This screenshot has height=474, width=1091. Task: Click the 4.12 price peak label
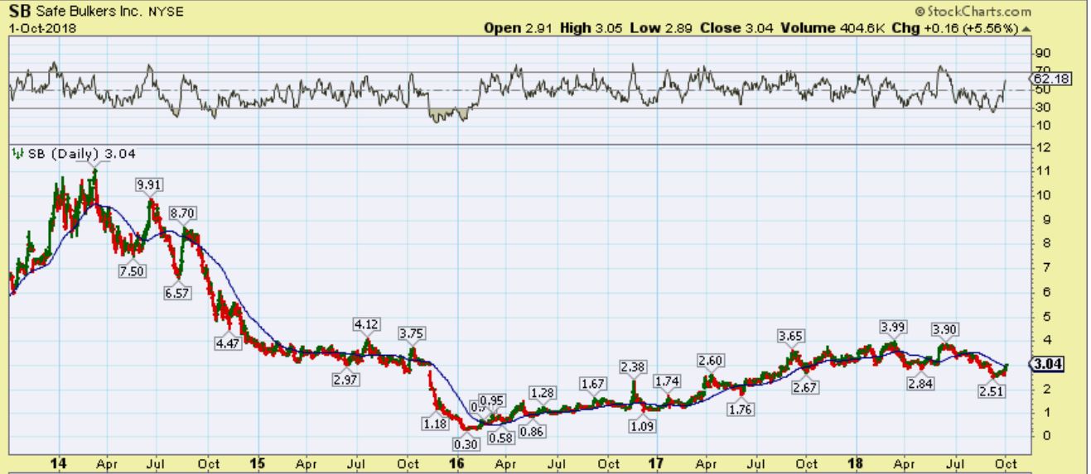tap(366, 324)
